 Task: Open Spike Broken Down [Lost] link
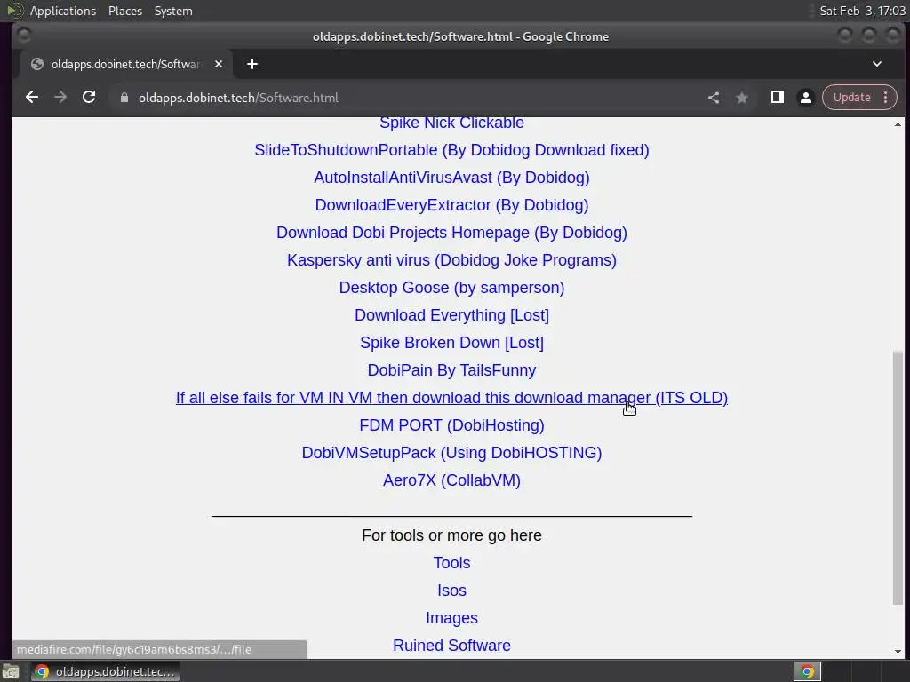coord(451,343)
